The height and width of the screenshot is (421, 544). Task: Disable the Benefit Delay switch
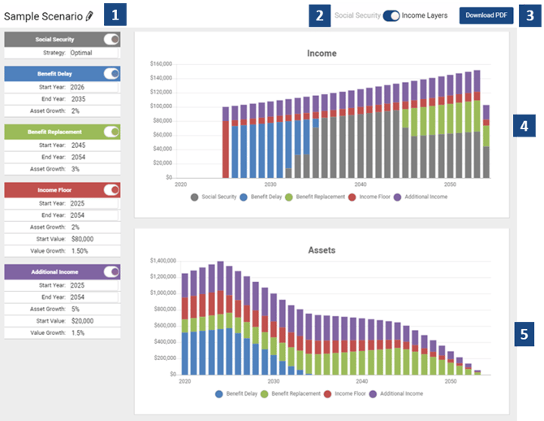[111, 73]
